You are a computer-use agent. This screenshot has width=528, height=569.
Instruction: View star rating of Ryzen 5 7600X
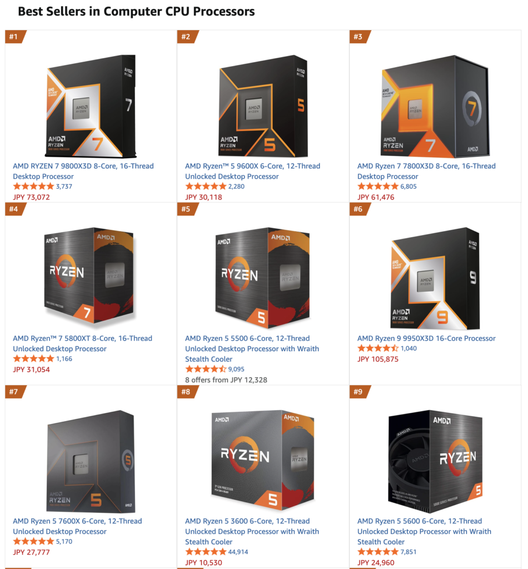33,541
